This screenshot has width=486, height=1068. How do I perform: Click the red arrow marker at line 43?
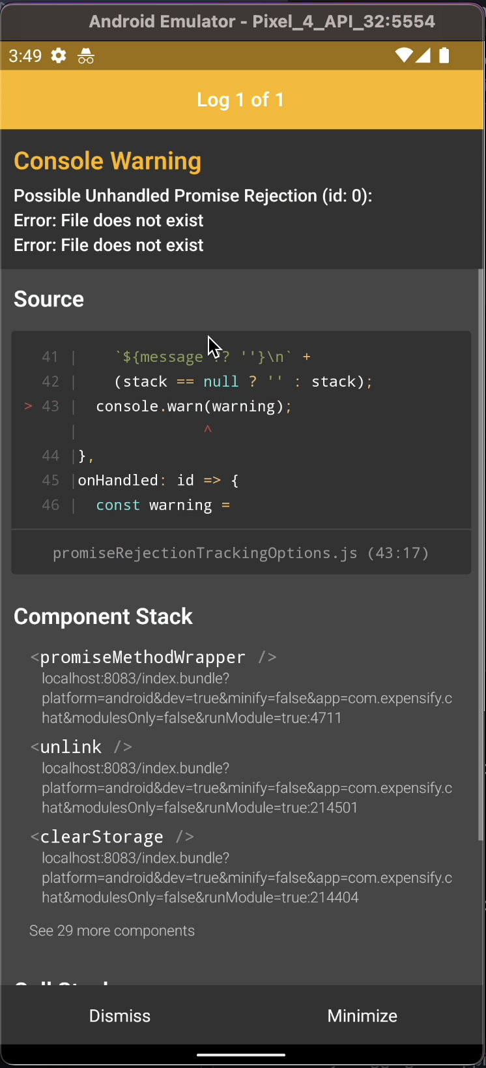pyautogui.click(x=27, y=406)
